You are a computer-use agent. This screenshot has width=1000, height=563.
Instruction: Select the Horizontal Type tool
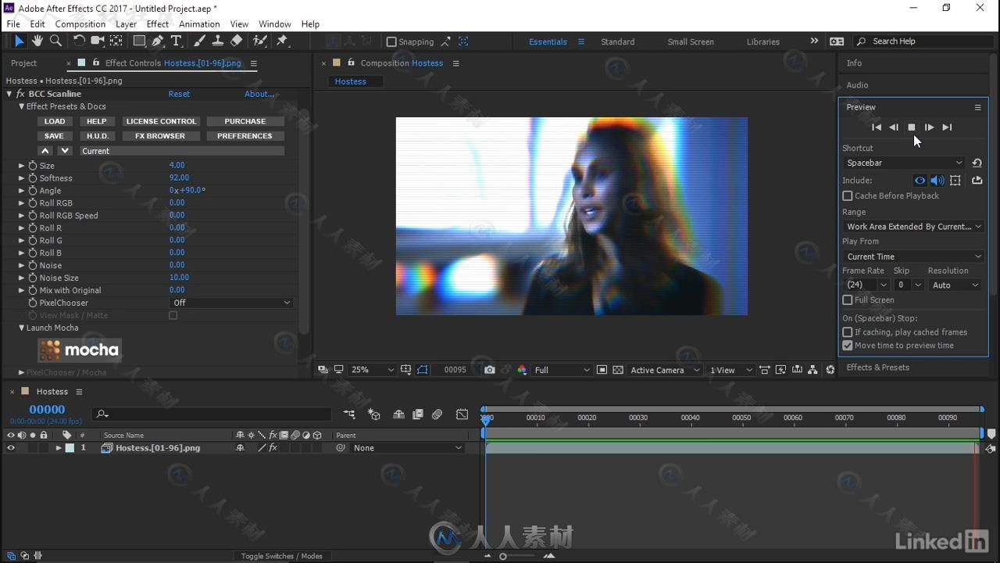pos(177,41)
